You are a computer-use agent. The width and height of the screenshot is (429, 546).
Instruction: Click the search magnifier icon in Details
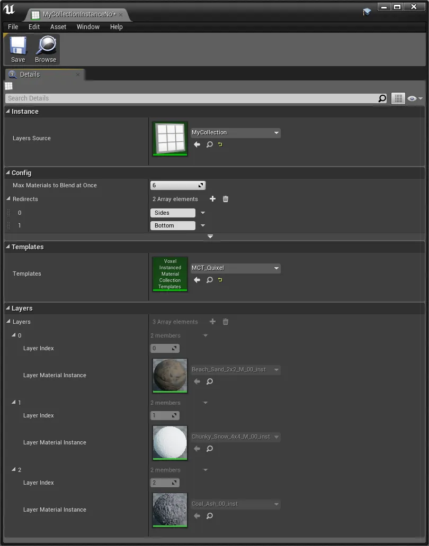(382, 98)
